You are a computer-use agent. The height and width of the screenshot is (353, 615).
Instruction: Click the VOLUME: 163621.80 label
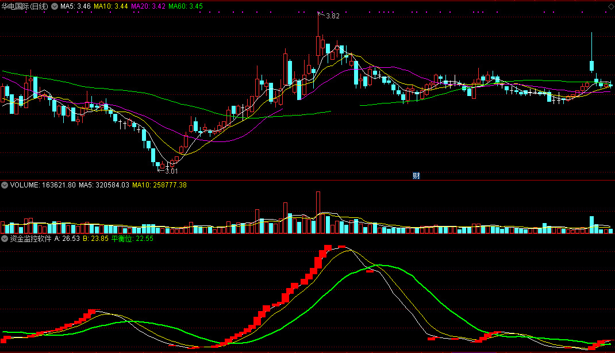point(43,185)
